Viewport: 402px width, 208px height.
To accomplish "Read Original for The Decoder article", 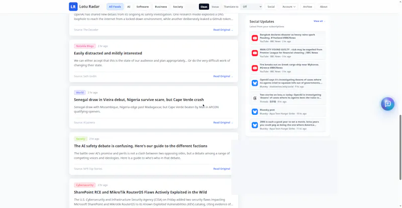I will (x=223, y=30).
